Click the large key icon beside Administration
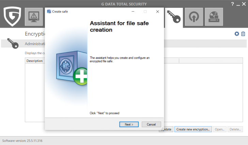 pos(13,44)
